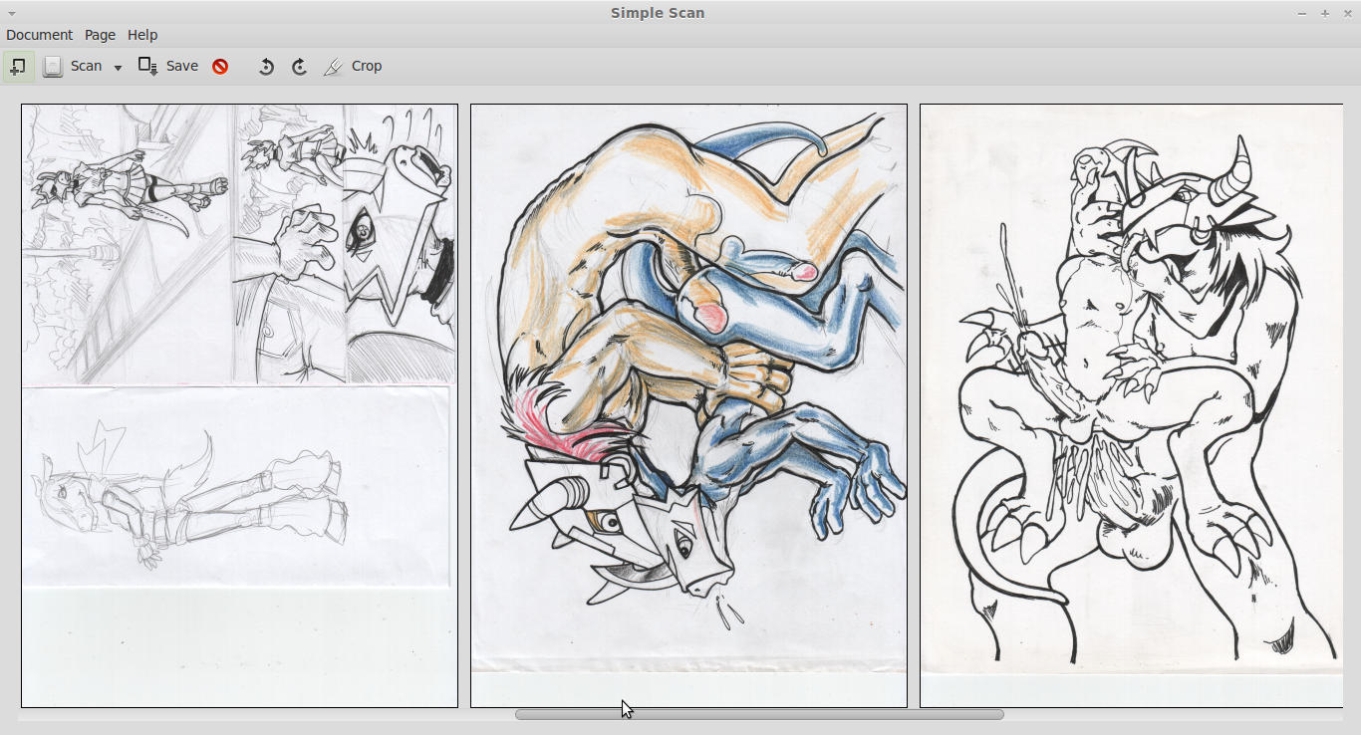Toggle the Crop tool
The image size is (1361, 735).
click(353, 67)
